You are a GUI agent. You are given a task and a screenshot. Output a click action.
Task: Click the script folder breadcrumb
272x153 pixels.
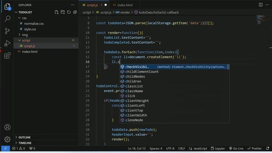(87, 12)
